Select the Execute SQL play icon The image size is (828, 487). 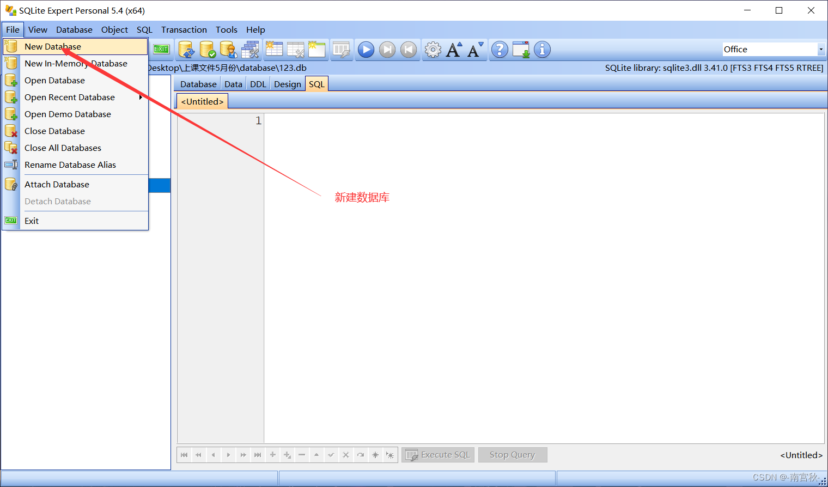(x=366, y=50)
